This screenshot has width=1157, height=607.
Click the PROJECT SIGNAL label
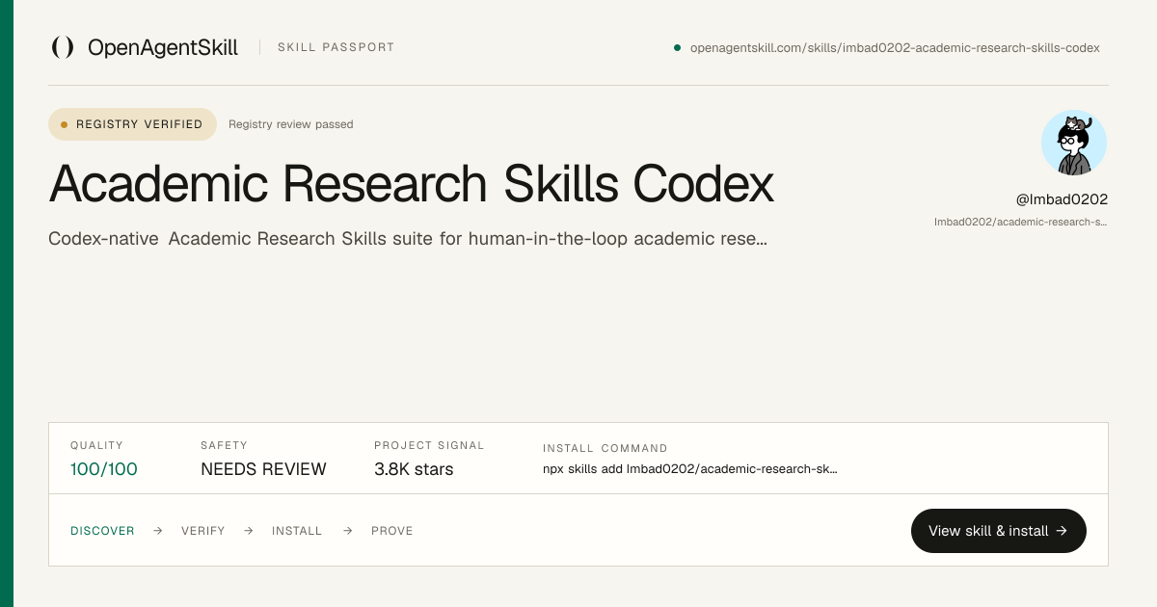429,446
